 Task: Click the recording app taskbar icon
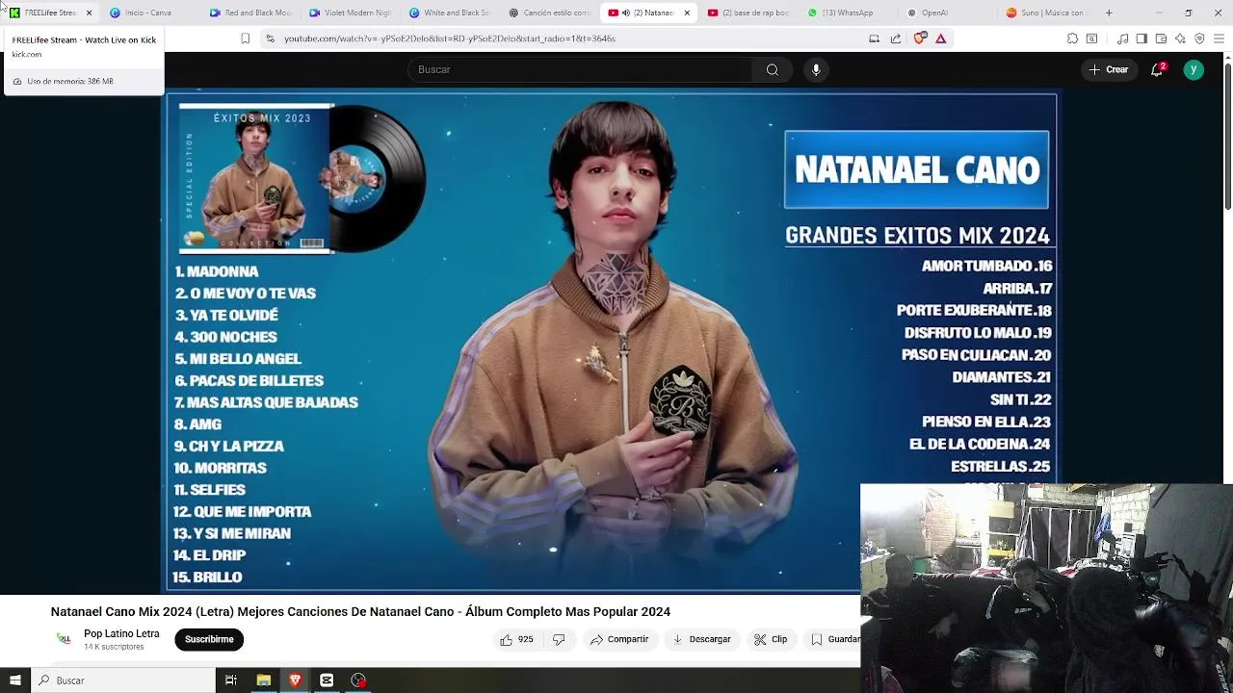click(358, 680)
